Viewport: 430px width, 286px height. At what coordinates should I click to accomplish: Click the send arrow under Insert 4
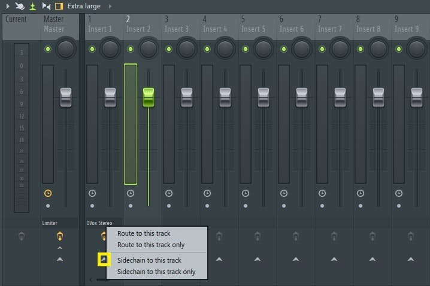(x=219, y=259)
